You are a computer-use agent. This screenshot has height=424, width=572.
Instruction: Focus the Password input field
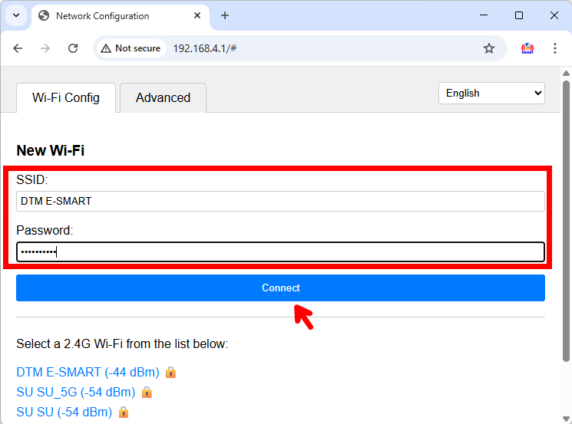point(280,252)
